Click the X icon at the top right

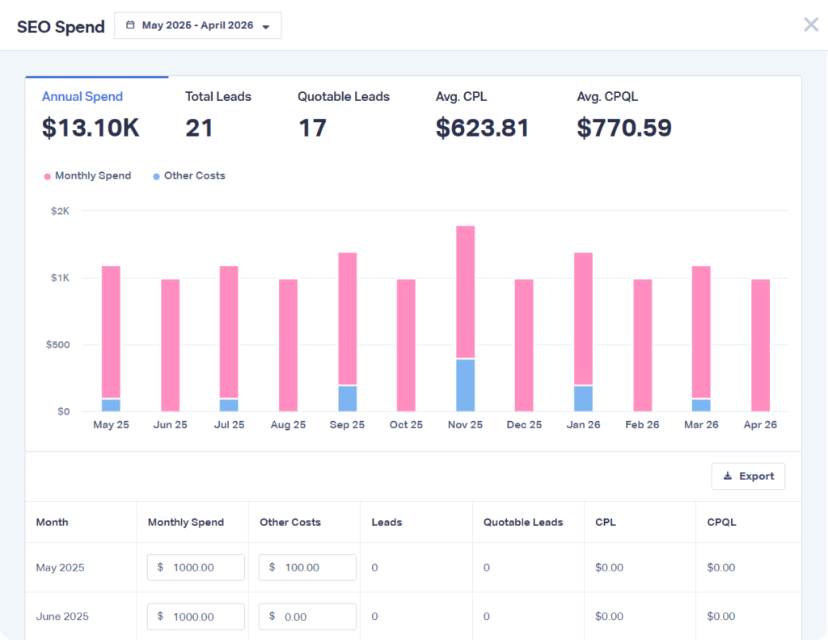(810, 24)
